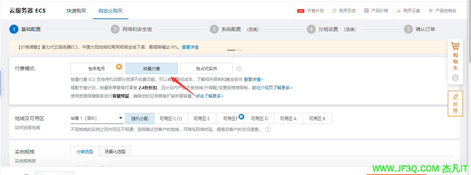Click 查看详情 link in price notice banner

click(190, 47)
